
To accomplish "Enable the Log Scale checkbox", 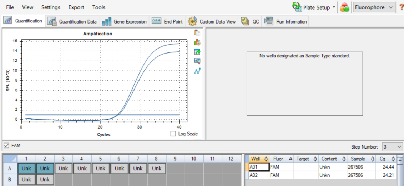I will click(173, 134).
